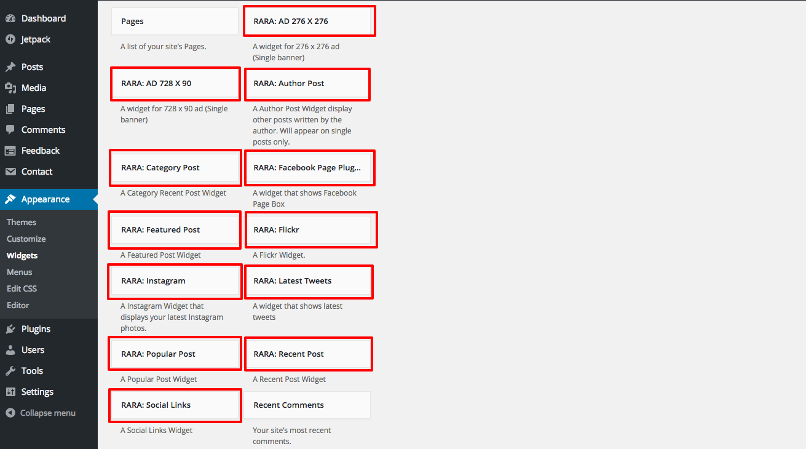Screen dimensions: 806x449
Task: Click the Dashboard gauge icon
Action: pos(10,18)
